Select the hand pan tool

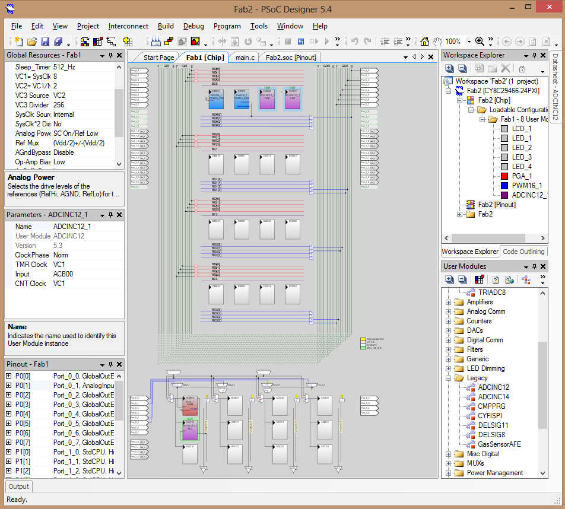pyautogui.click(x=437, y=42)
